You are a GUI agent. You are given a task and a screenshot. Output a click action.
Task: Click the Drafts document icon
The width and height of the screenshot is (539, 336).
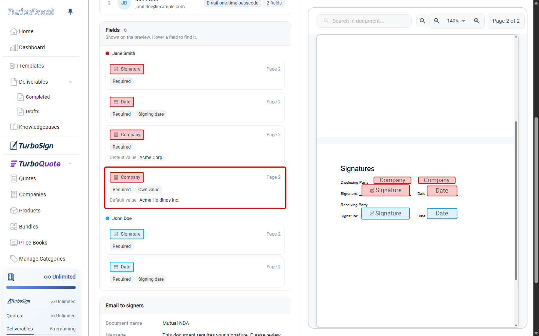(21, 111)
